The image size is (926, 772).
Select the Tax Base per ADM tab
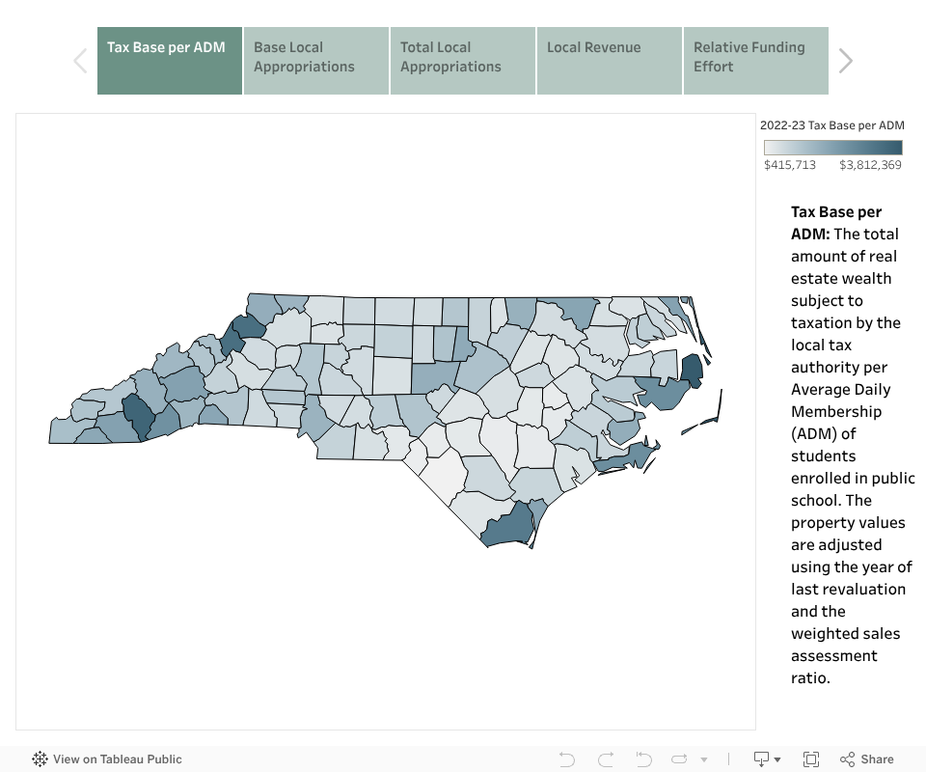tap(170, 60)
